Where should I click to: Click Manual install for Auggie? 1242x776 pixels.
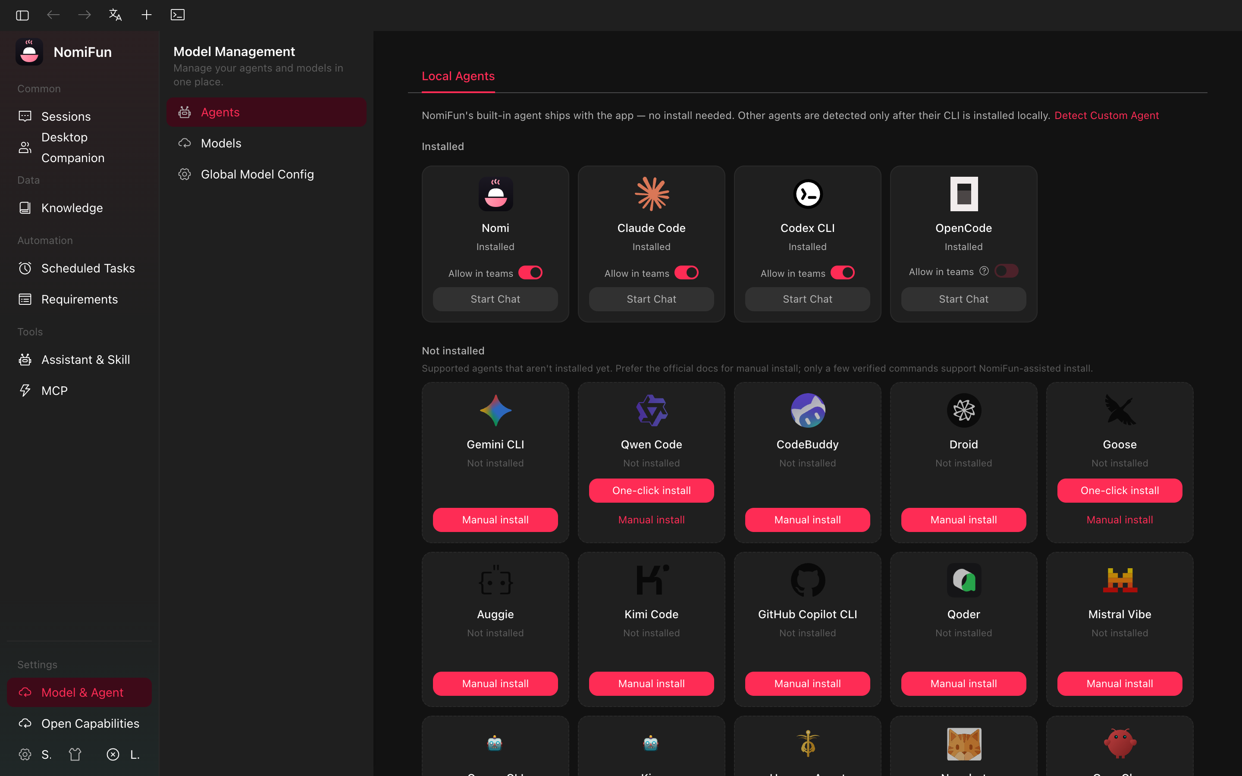coord(495,684)
